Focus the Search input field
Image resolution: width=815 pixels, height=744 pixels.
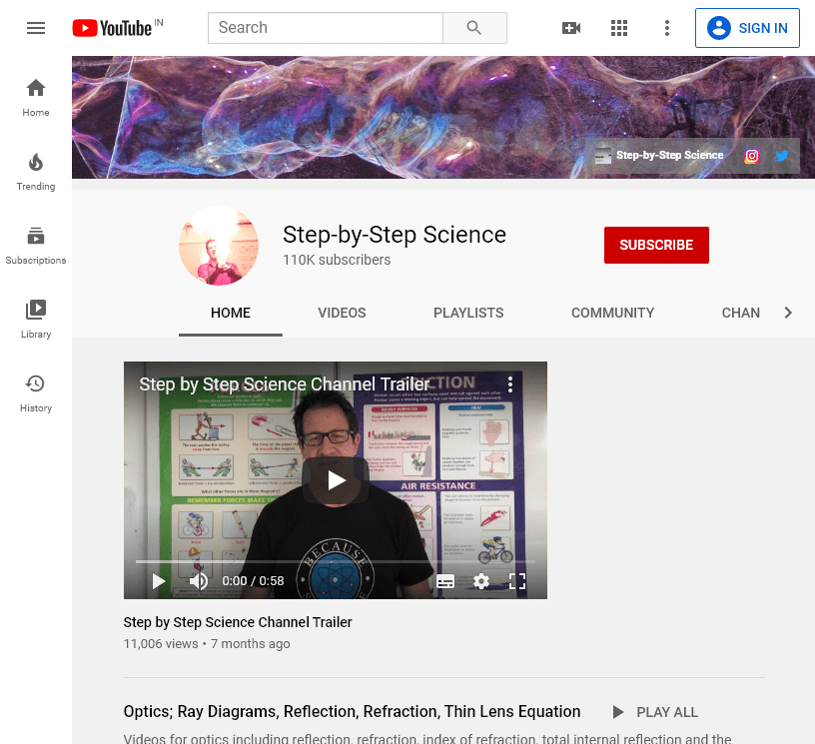[x=326, y=28]
